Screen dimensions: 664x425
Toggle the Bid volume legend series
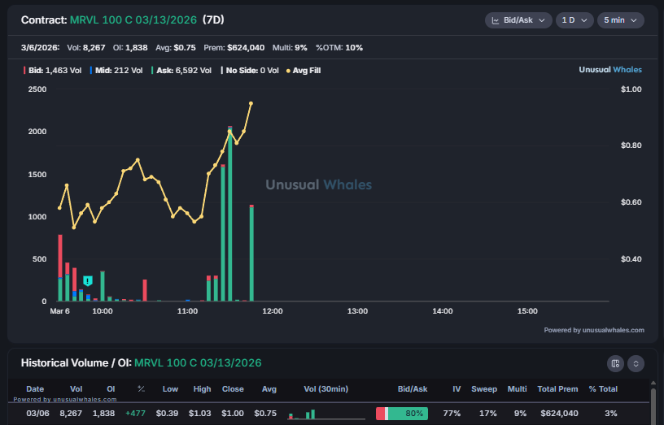coord(53,71)
